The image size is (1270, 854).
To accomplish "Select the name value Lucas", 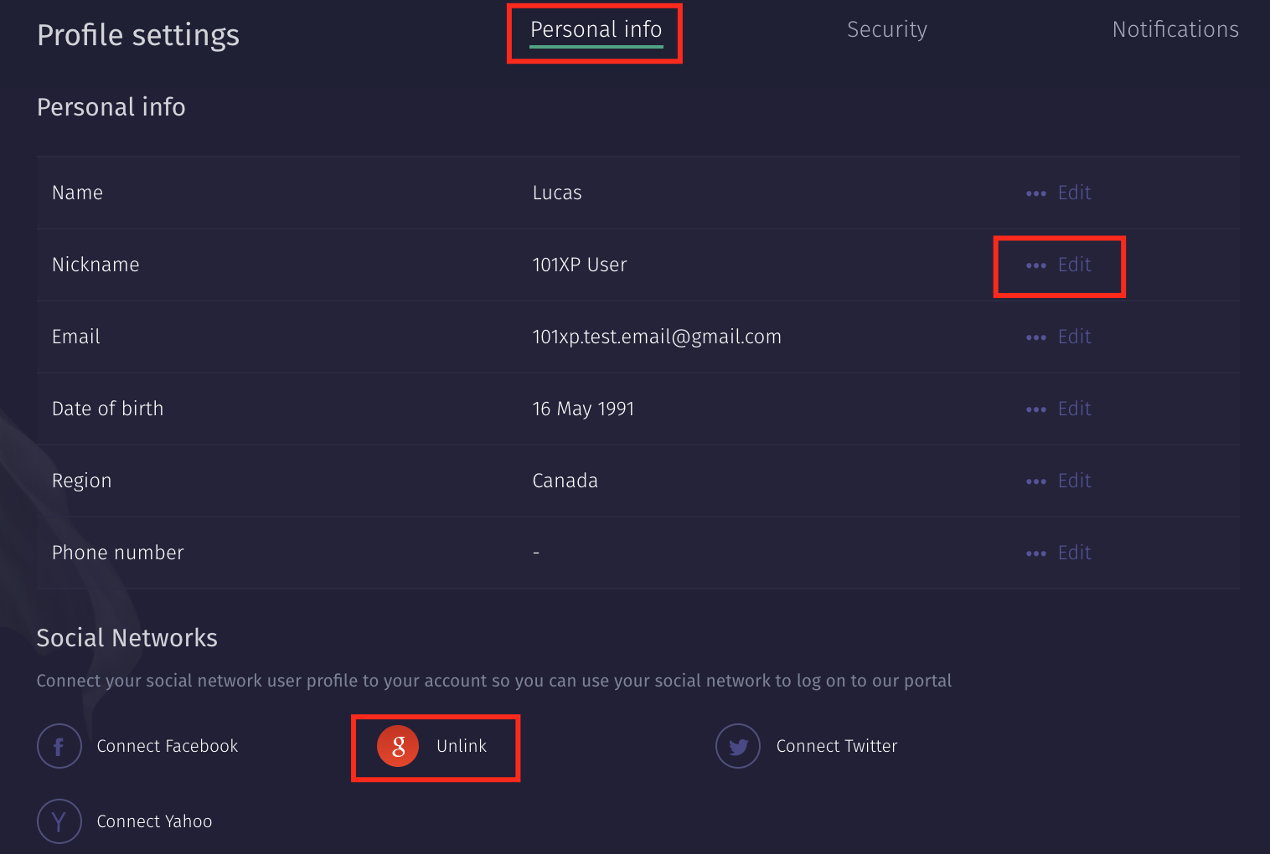I will (x=557, y=193).
